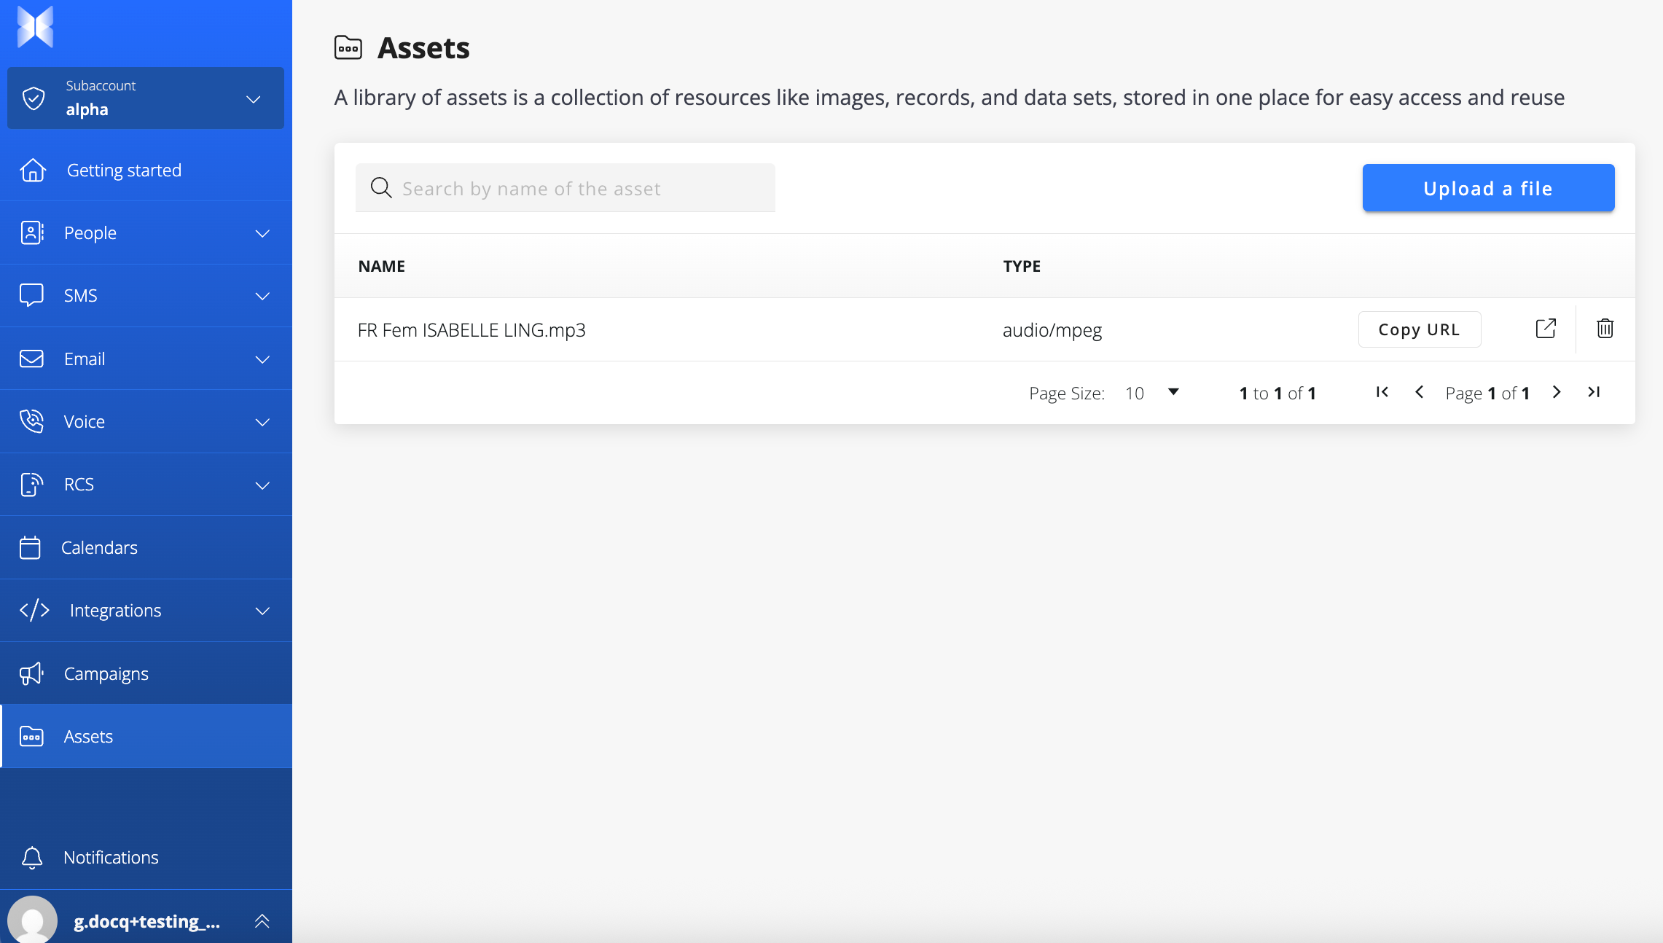
Task: Click next page arrow in pagination
Action: 1557,392
